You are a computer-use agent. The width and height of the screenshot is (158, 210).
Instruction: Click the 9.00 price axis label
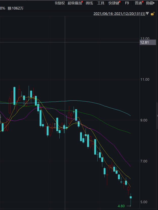point(144,120)
